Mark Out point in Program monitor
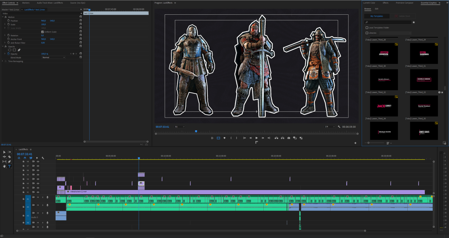This screenshot has width=449, height=238. 237,138
